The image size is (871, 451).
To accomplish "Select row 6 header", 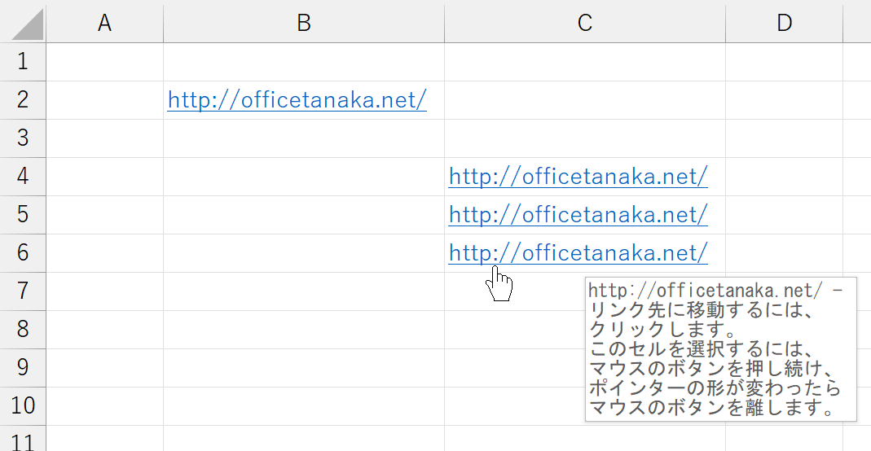I will click(x=23, y=253).
